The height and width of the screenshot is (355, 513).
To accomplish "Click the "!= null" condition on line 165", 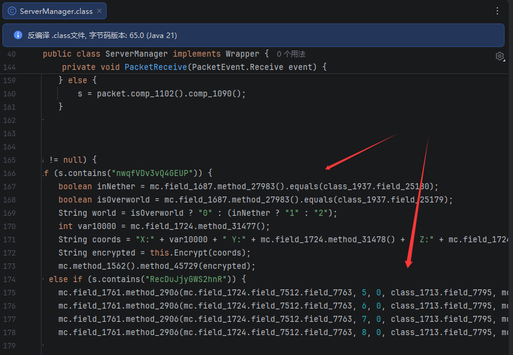I will point(67,160).
